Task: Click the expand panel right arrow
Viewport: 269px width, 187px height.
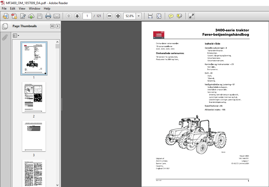Action: [x=58, y=26]
